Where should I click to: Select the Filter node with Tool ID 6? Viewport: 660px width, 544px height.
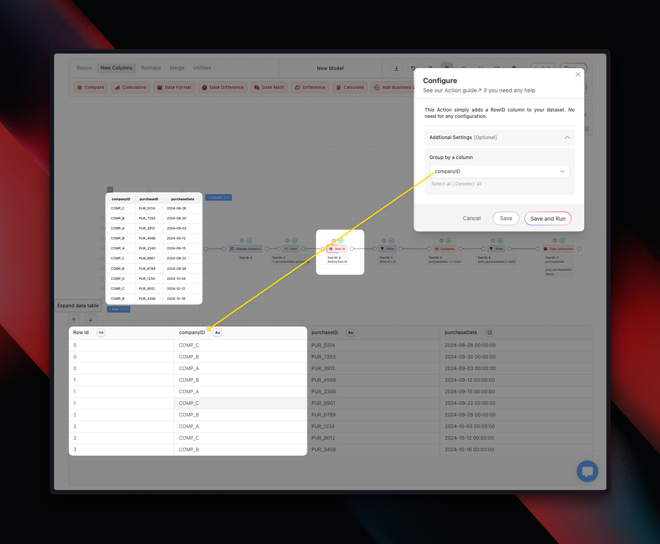pos(496,249)
